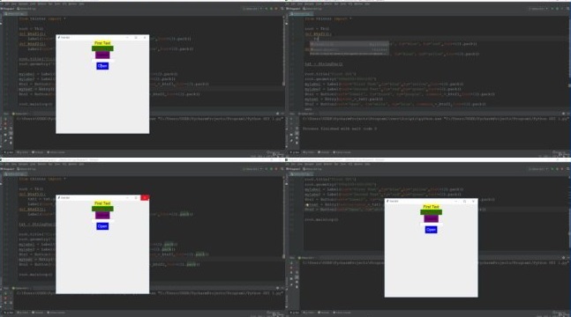Screen dimensions: 571x317
Task: Click Debug bug icon in lower-right IDE toolbar
Action: [x=557, y=169]
